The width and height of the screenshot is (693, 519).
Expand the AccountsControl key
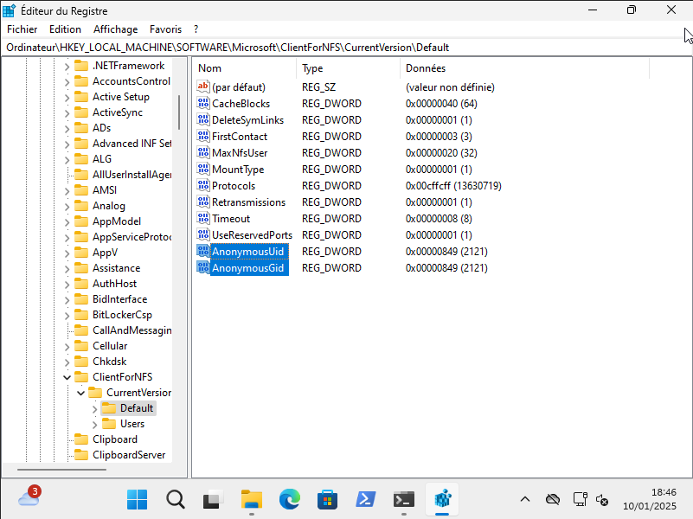[x=67, y=81]
